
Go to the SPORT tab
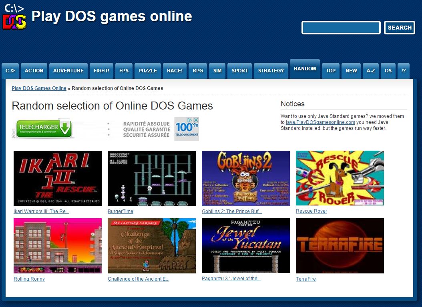click(x=240, y=71)
